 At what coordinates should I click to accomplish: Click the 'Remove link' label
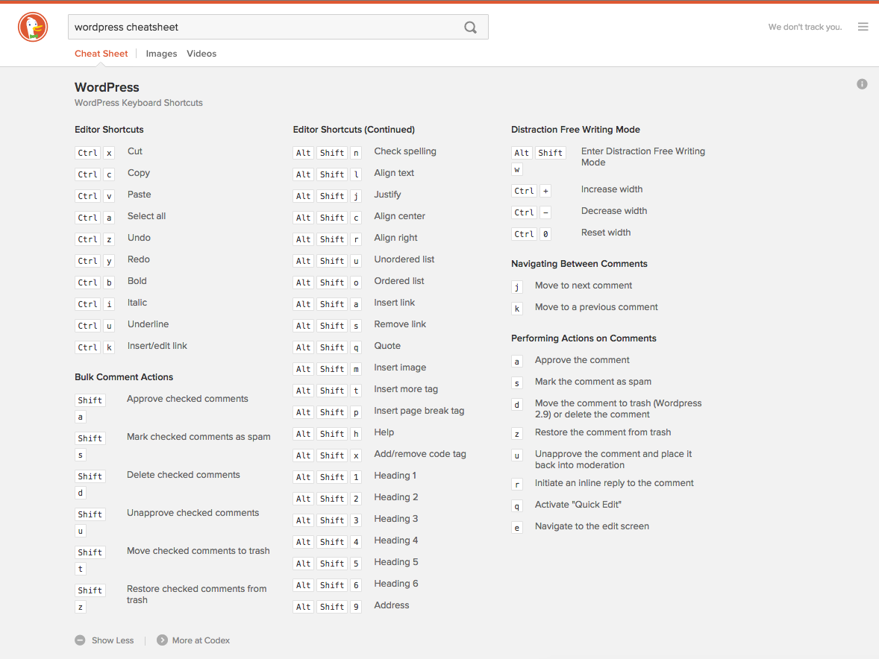[400, 324]
